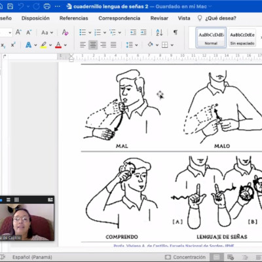Click the Print icon in title bar
The height and width of the screenshot is (262, 262).
point(47,7)
